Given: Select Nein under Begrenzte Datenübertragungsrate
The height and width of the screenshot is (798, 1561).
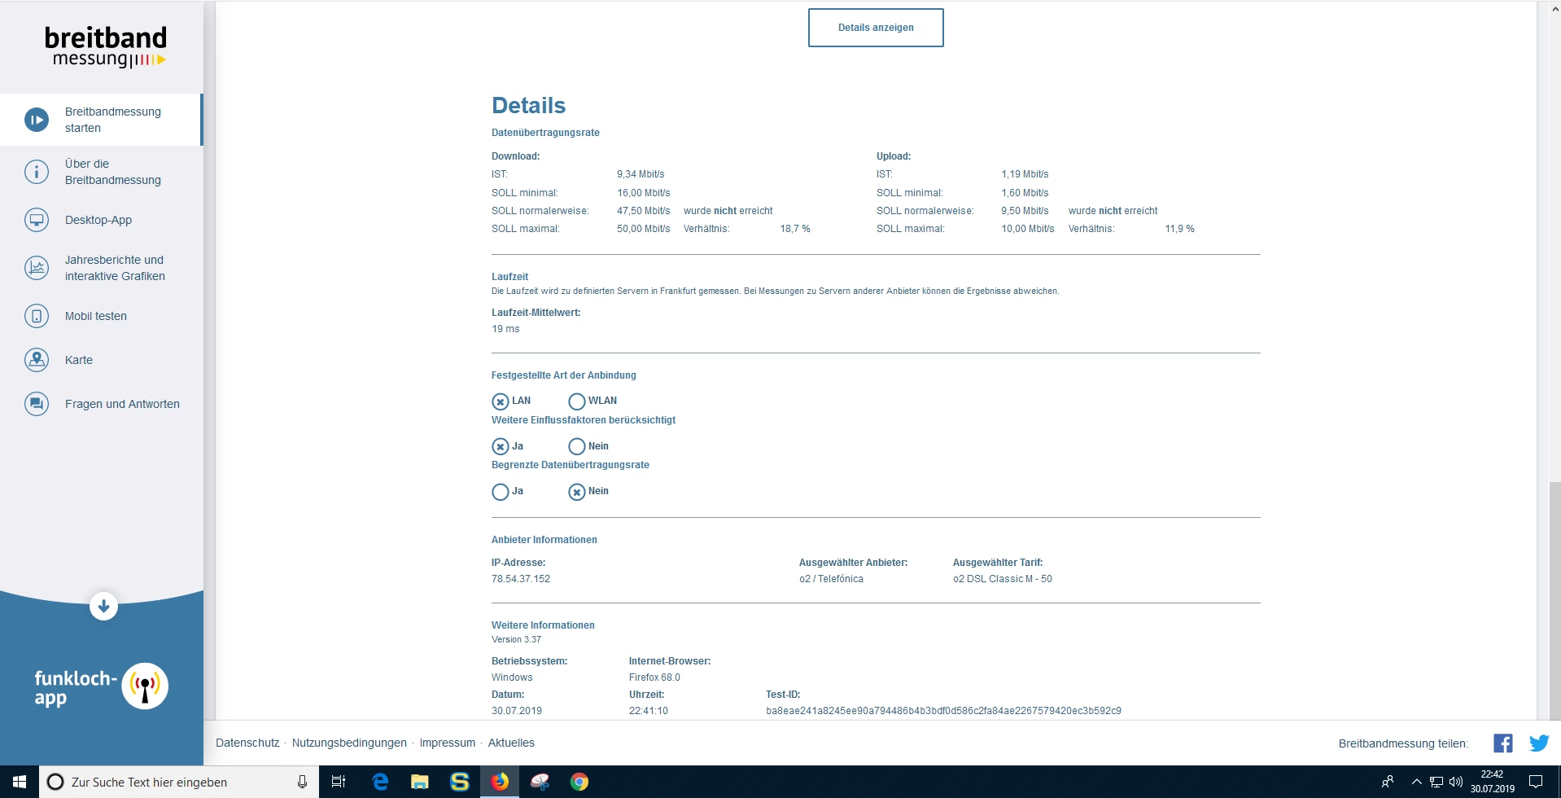Looking at the screenshot, I should click(x=577, y=492).
